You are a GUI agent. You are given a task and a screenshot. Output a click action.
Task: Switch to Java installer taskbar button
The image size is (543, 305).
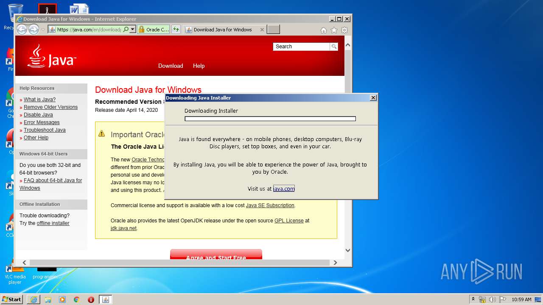(x=106, y=299)
